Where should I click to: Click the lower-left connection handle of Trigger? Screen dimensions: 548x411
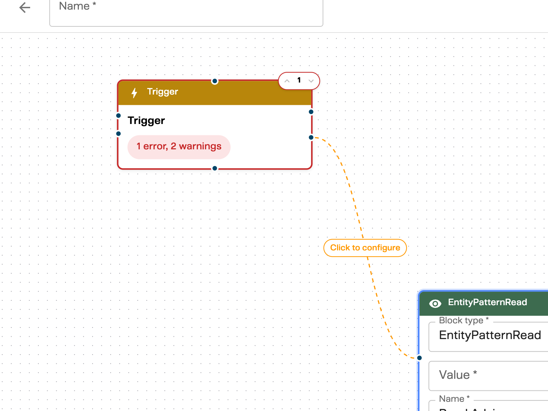(x=119, y=134)
